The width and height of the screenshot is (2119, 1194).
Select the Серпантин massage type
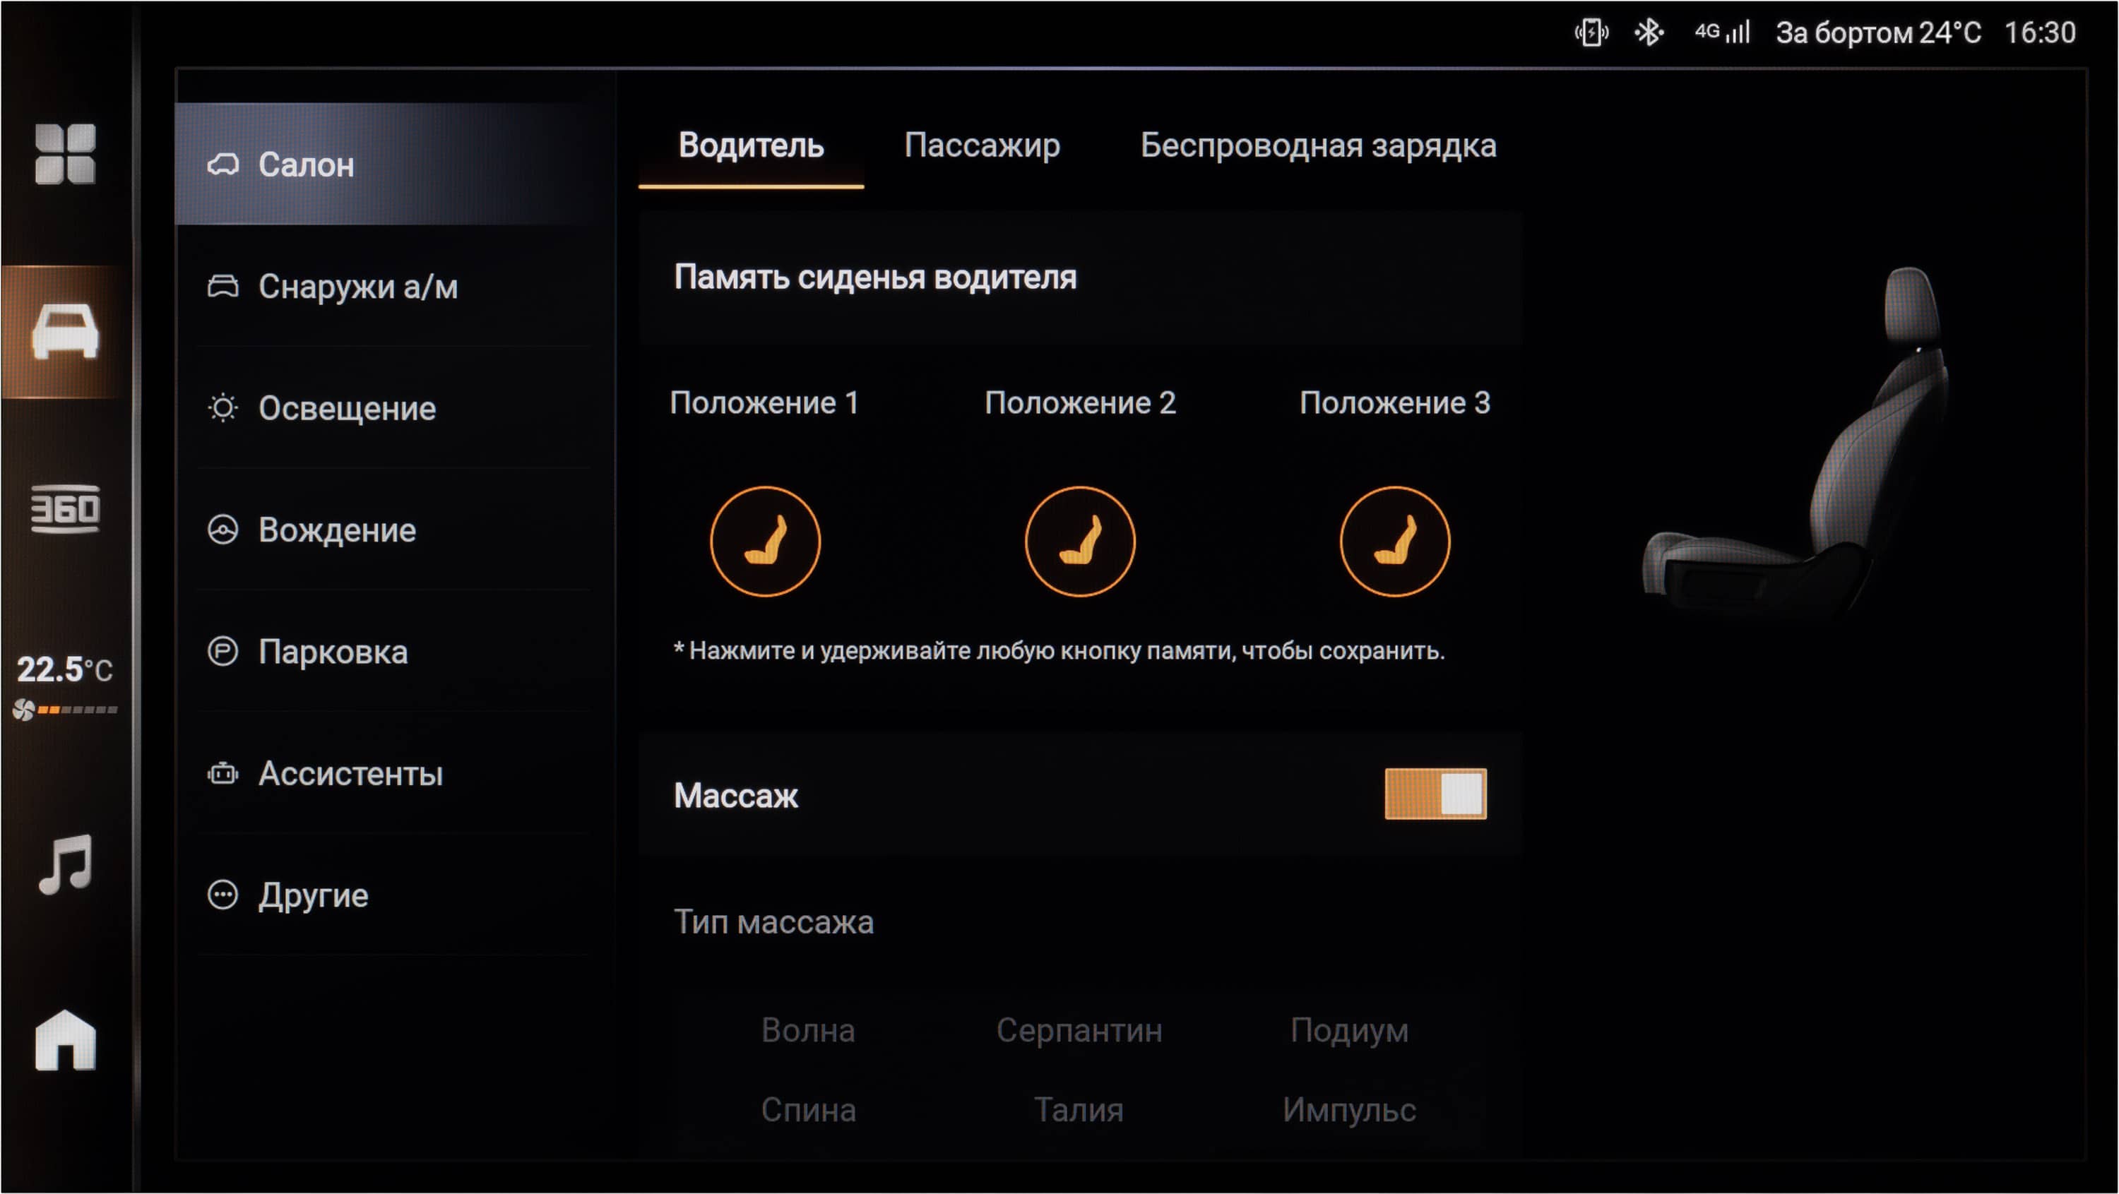coord(1079,1030)
